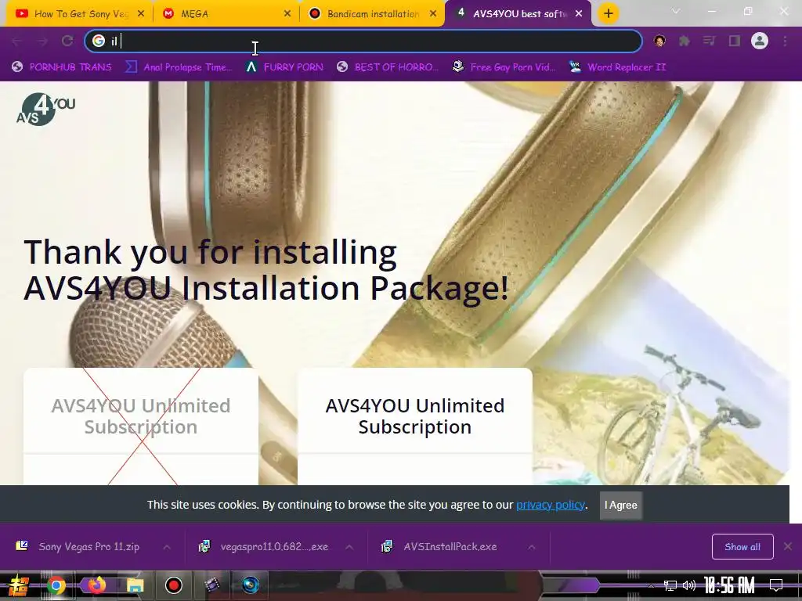The image size is (802, 601).
Task: Close the MEGA tab
Action: coord(287,14)
